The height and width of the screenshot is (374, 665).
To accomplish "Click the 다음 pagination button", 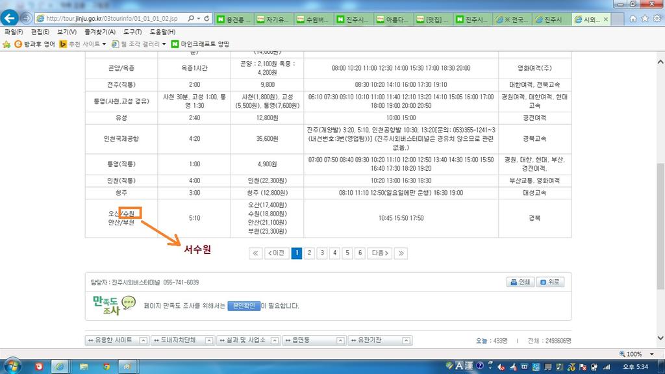I will (379, 253).
